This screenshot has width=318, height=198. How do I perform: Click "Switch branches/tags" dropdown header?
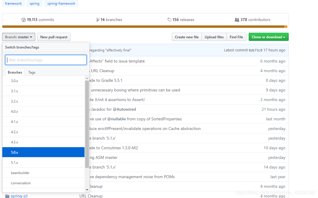coord(22,47)
